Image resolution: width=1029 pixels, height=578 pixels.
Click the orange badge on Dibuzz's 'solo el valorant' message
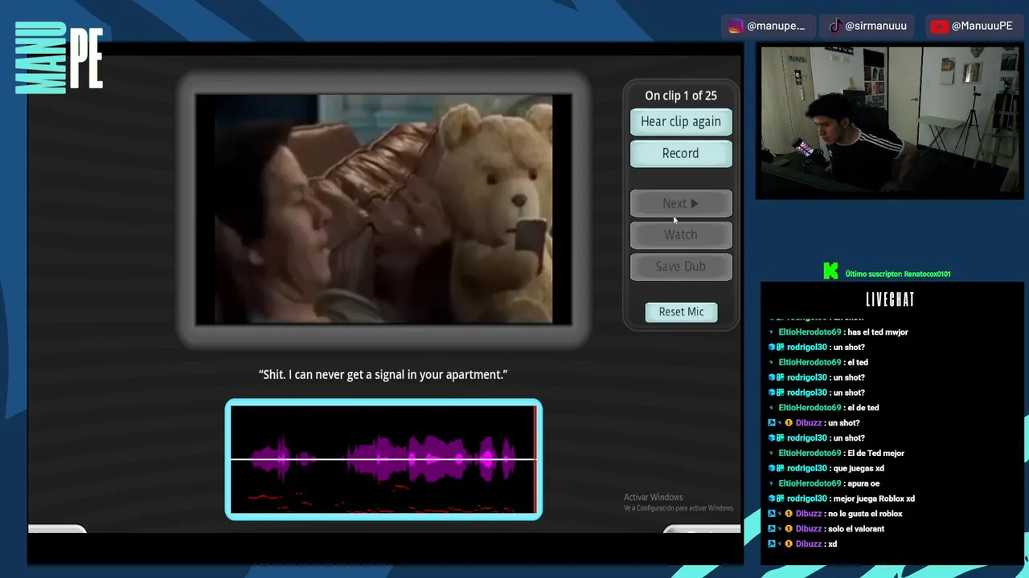pyautogui.click(x=789, y=529)
